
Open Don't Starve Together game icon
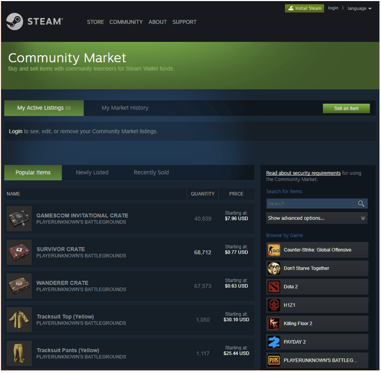click(274, 268)
